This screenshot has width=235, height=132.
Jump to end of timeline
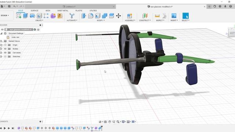coord(13,128)
